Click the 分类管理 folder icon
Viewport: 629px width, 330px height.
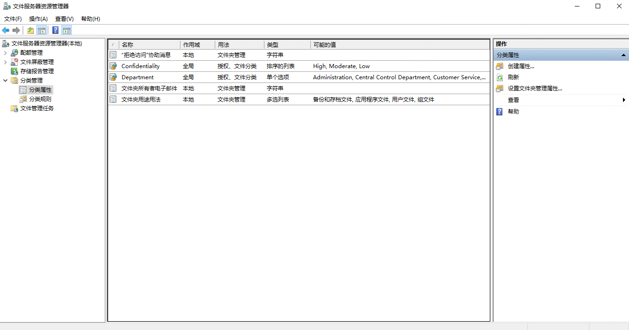pos(14,81)
